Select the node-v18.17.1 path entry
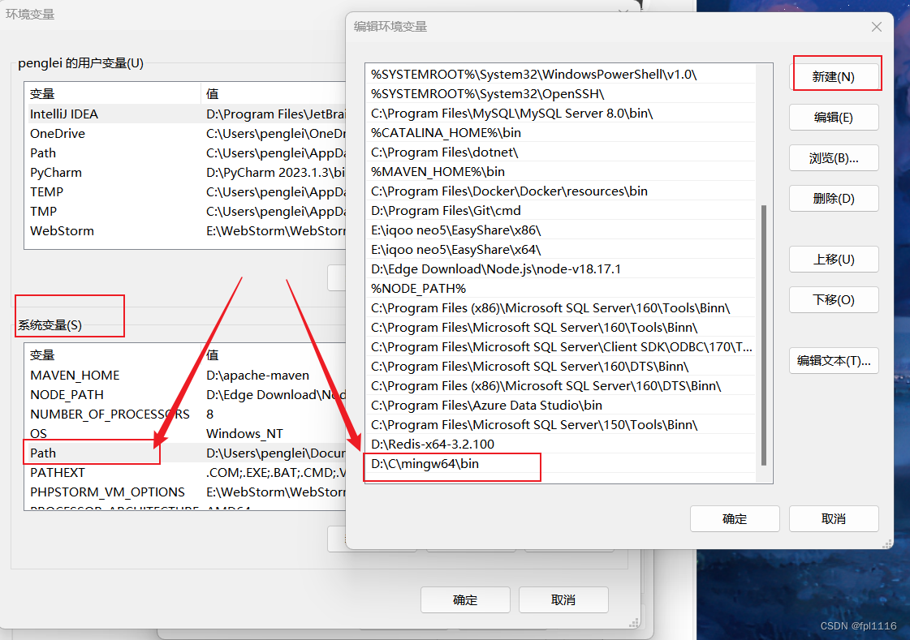 (x=561, y=269)
